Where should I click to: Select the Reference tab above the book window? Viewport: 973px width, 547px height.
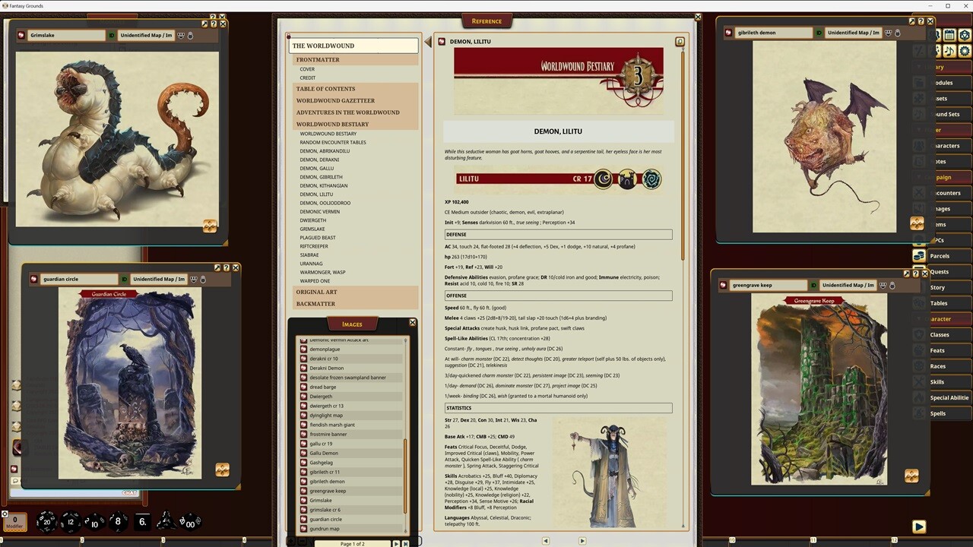(486, 21)
